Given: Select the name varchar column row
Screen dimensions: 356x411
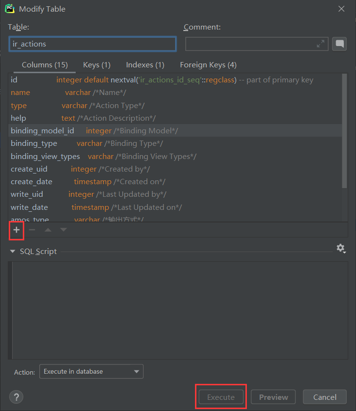Looking at the screenshot, I should click(x=175, y=93).
